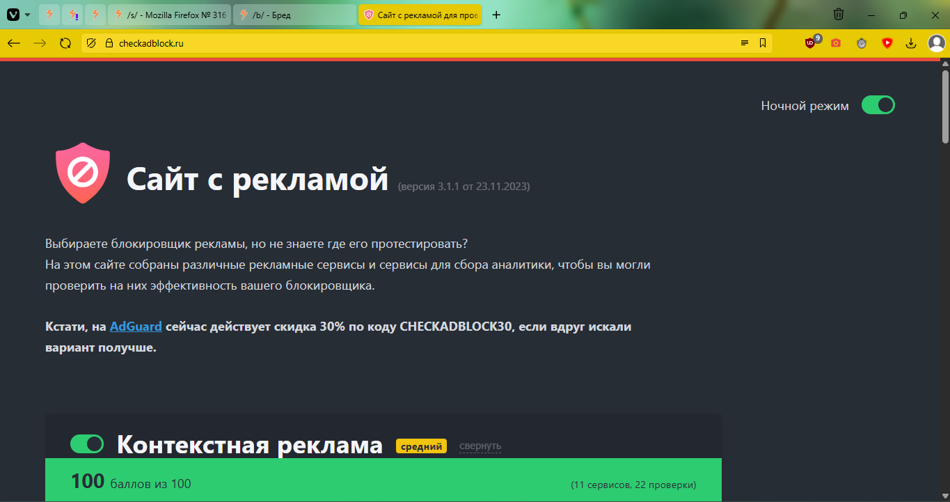The width and height of the screenshot is (950, 502).
Task: Switch to the first pinned tab
Action: coord(49,15)
